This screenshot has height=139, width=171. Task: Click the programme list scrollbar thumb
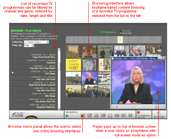pyautogui.click(x=59, y=60)
